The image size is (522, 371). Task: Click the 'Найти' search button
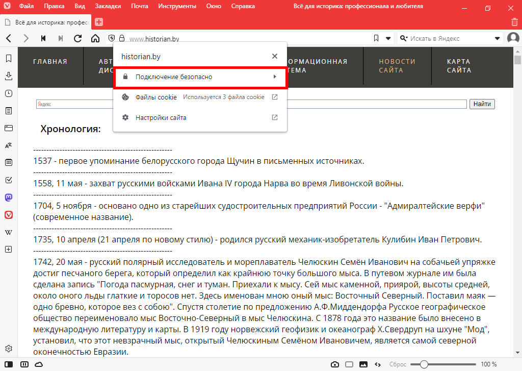482,104
